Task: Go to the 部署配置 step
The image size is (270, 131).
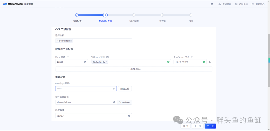Action: [x=77, y=21]
